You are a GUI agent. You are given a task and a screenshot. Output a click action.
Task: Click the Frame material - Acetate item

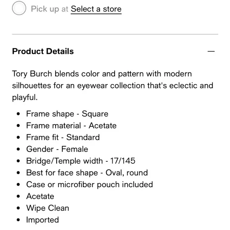click(71, 126)
